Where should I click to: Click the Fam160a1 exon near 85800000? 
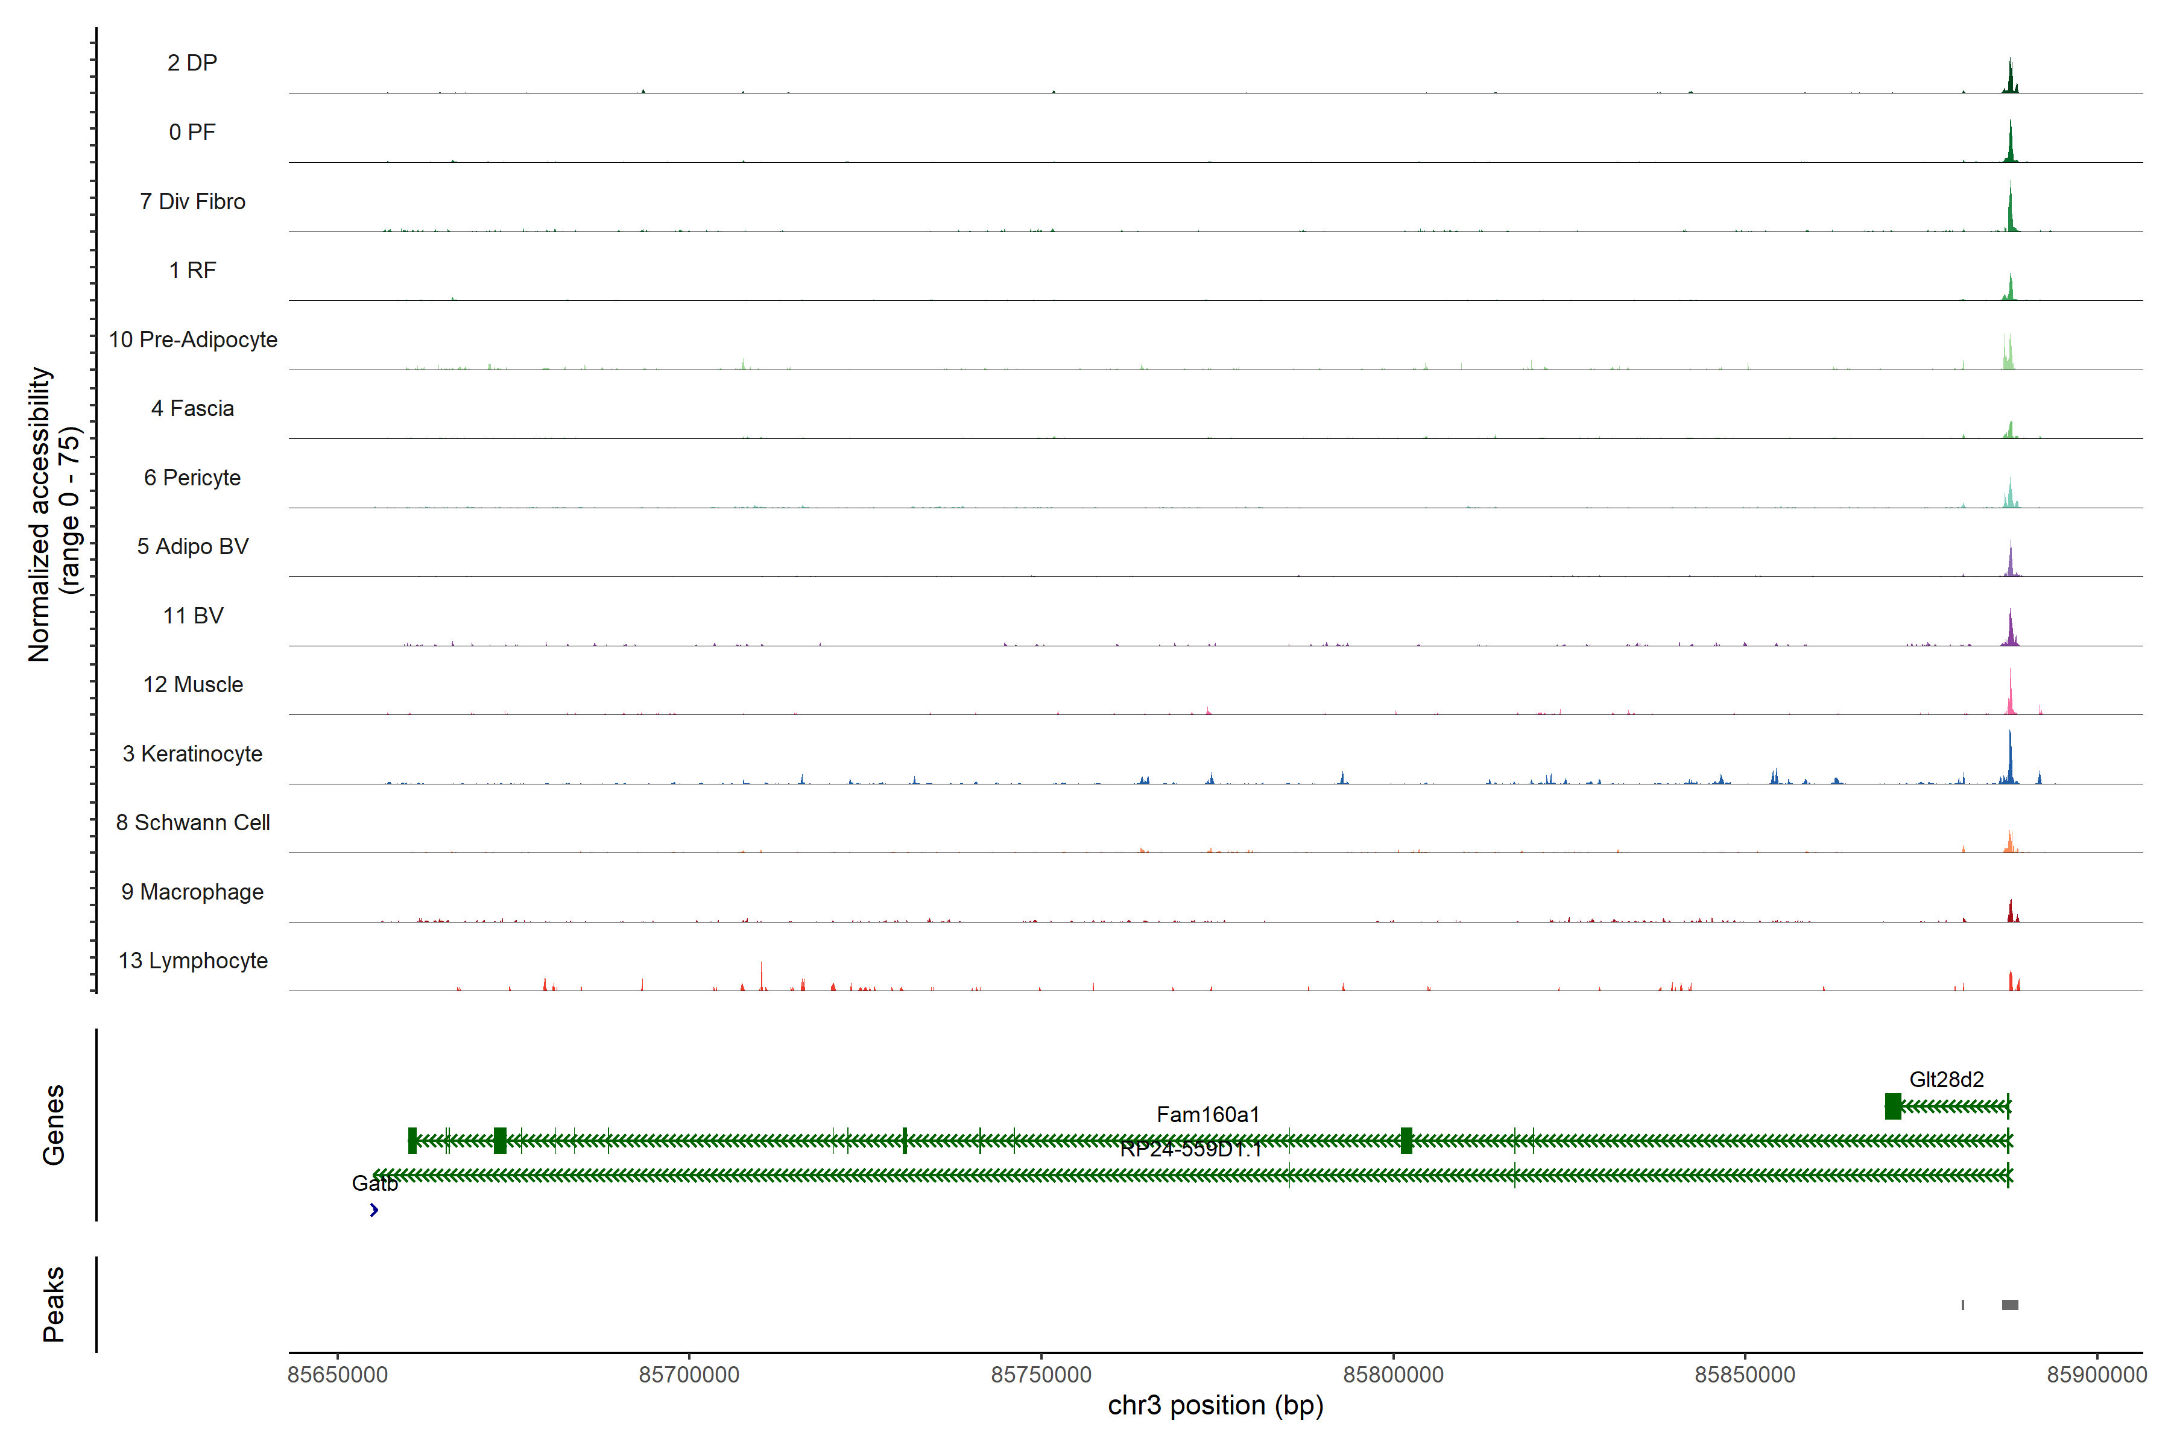point(1406,1141)
